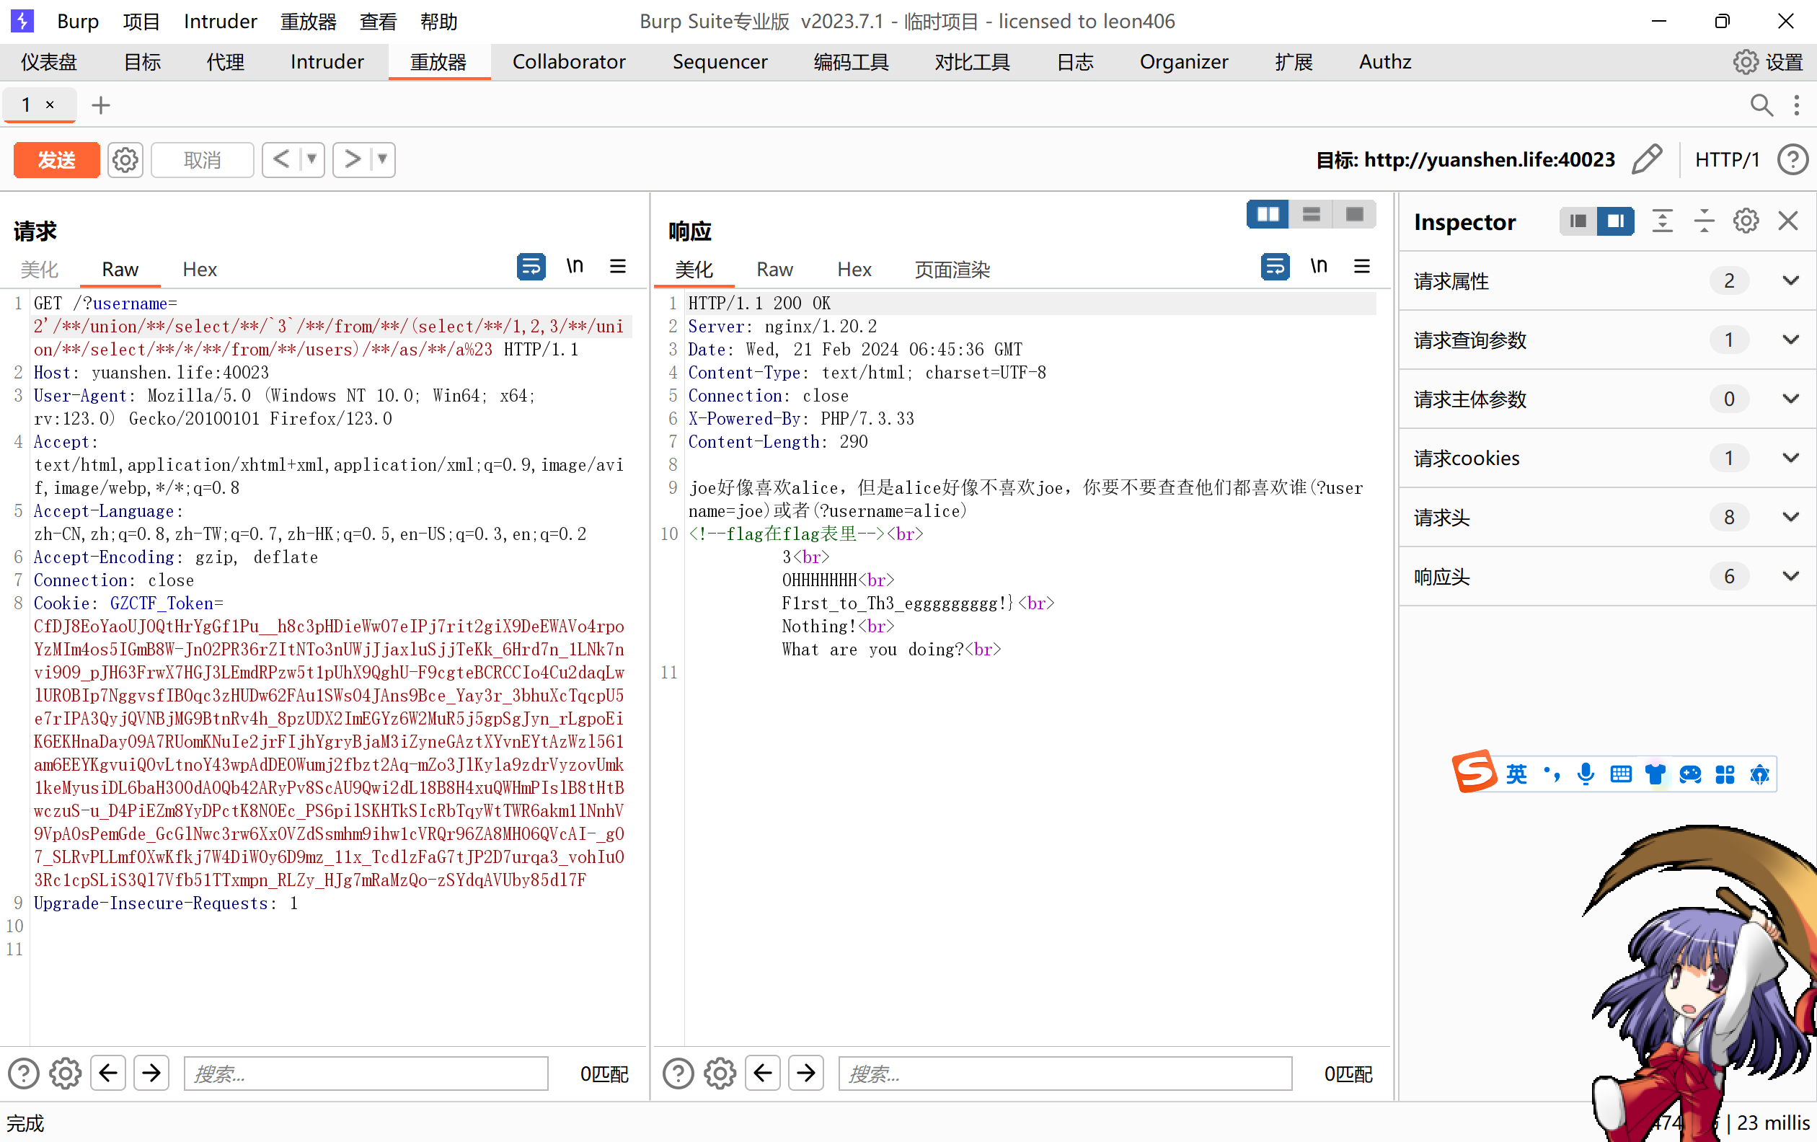Add a new Repeater tab with plus
Image resolution: width=1817 pixels, height=1142 pixels.
(x=100, y=105)
